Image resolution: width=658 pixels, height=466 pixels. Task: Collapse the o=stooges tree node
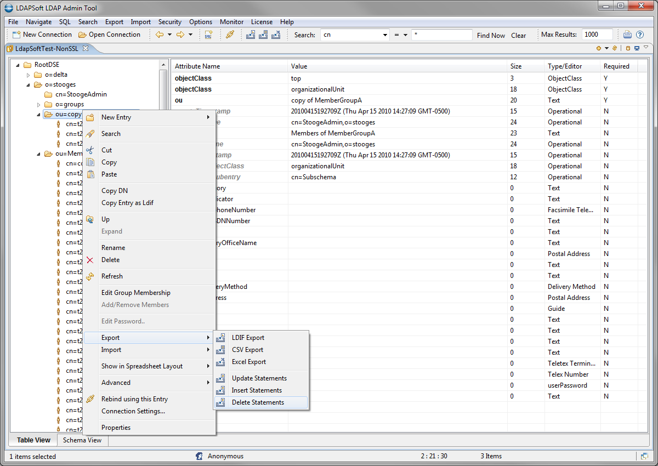pyautogui.click(x=29, y=85)
